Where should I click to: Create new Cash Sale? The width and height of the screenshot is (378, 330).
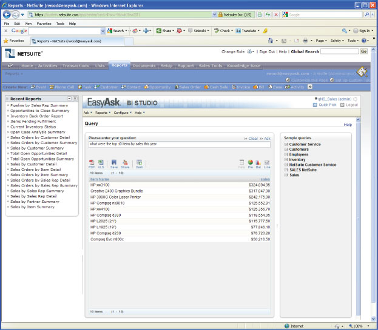click(216, 87)
